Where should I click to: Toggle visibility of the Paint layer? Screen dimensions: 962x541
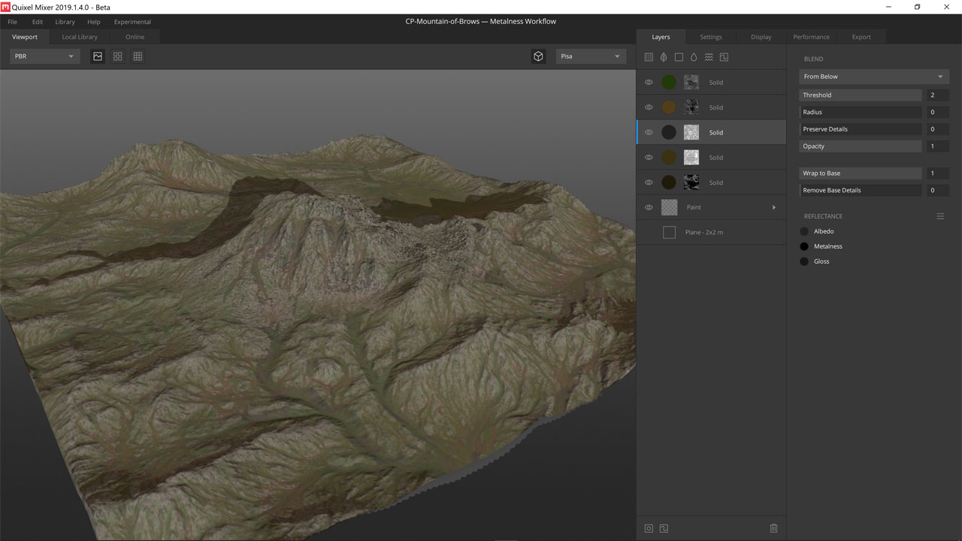pyautogui.click(x=649, y=207)
